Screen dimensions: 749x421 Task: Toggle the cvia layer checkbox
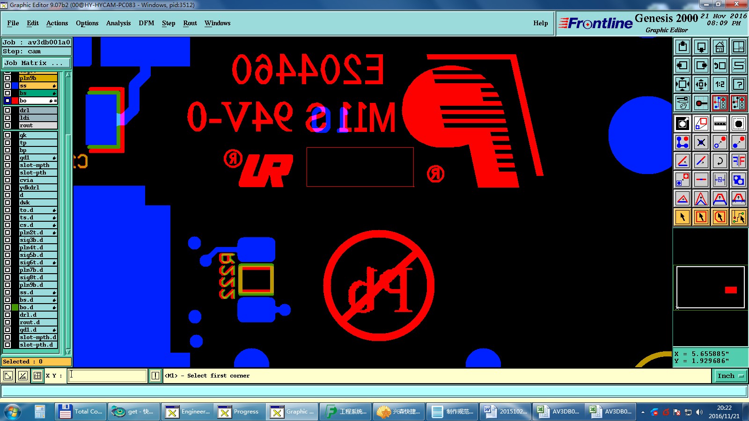click(7, 180)
